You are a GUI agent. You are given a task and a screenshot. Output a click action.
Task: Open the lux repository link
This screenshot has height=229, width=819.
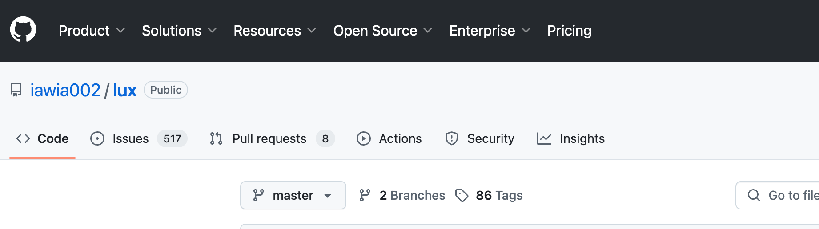pyautogui.click(x=124, y=91)
